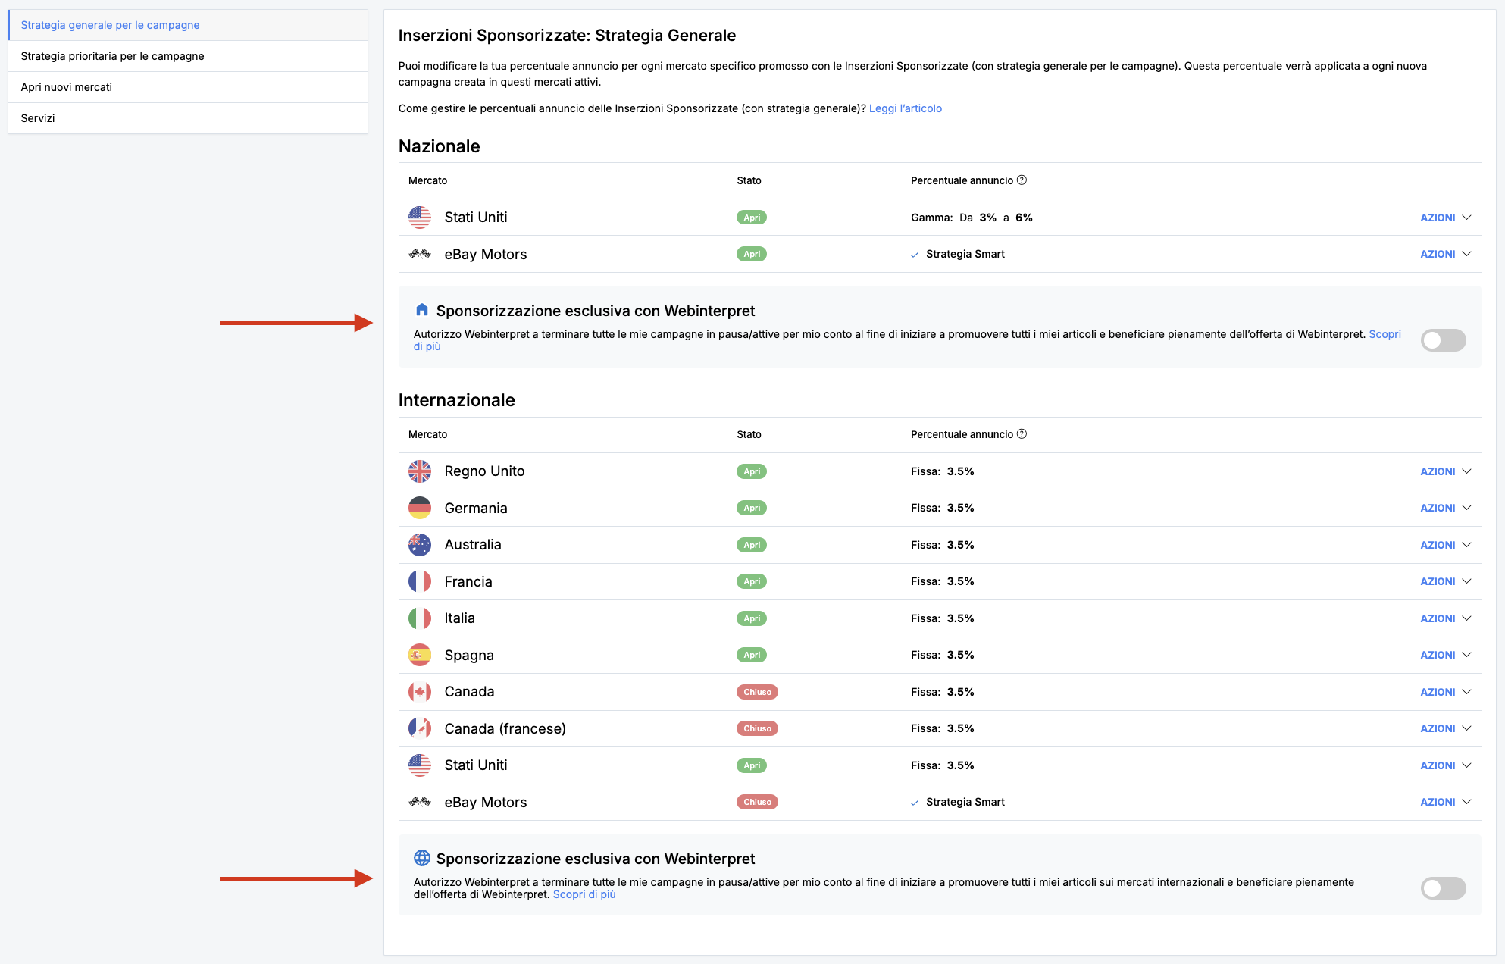The height and width of the screenshot is (964, 1505).
Task: Expand AZIONI menu for Regno Unito
Action: [1445, 471]
